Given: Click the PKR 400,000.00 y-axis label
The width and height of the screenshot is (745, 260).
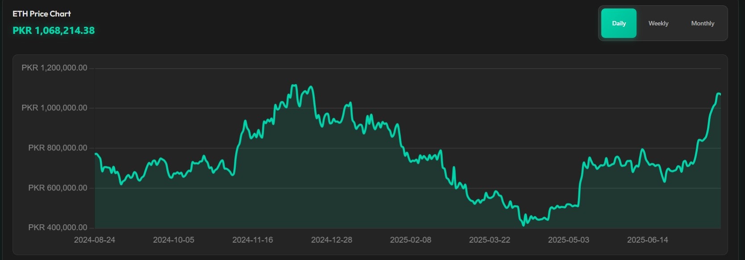Looking at the screenshot, I should [x=58, y=227].
